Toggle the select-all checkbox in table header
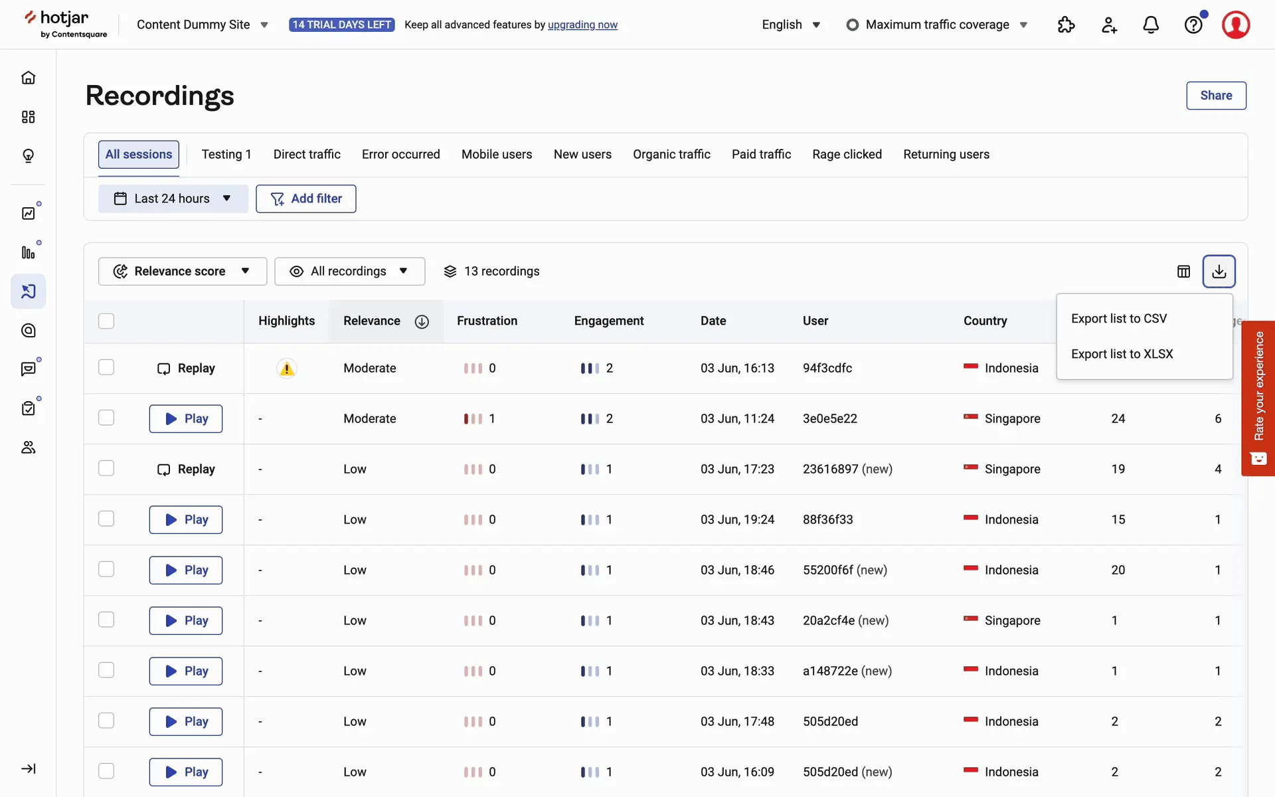Screen dimensions: 1275x797 106,321
